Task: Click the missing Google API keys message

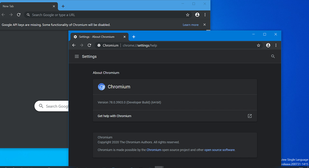Action: pyautogui.click(x=56, y=25)
